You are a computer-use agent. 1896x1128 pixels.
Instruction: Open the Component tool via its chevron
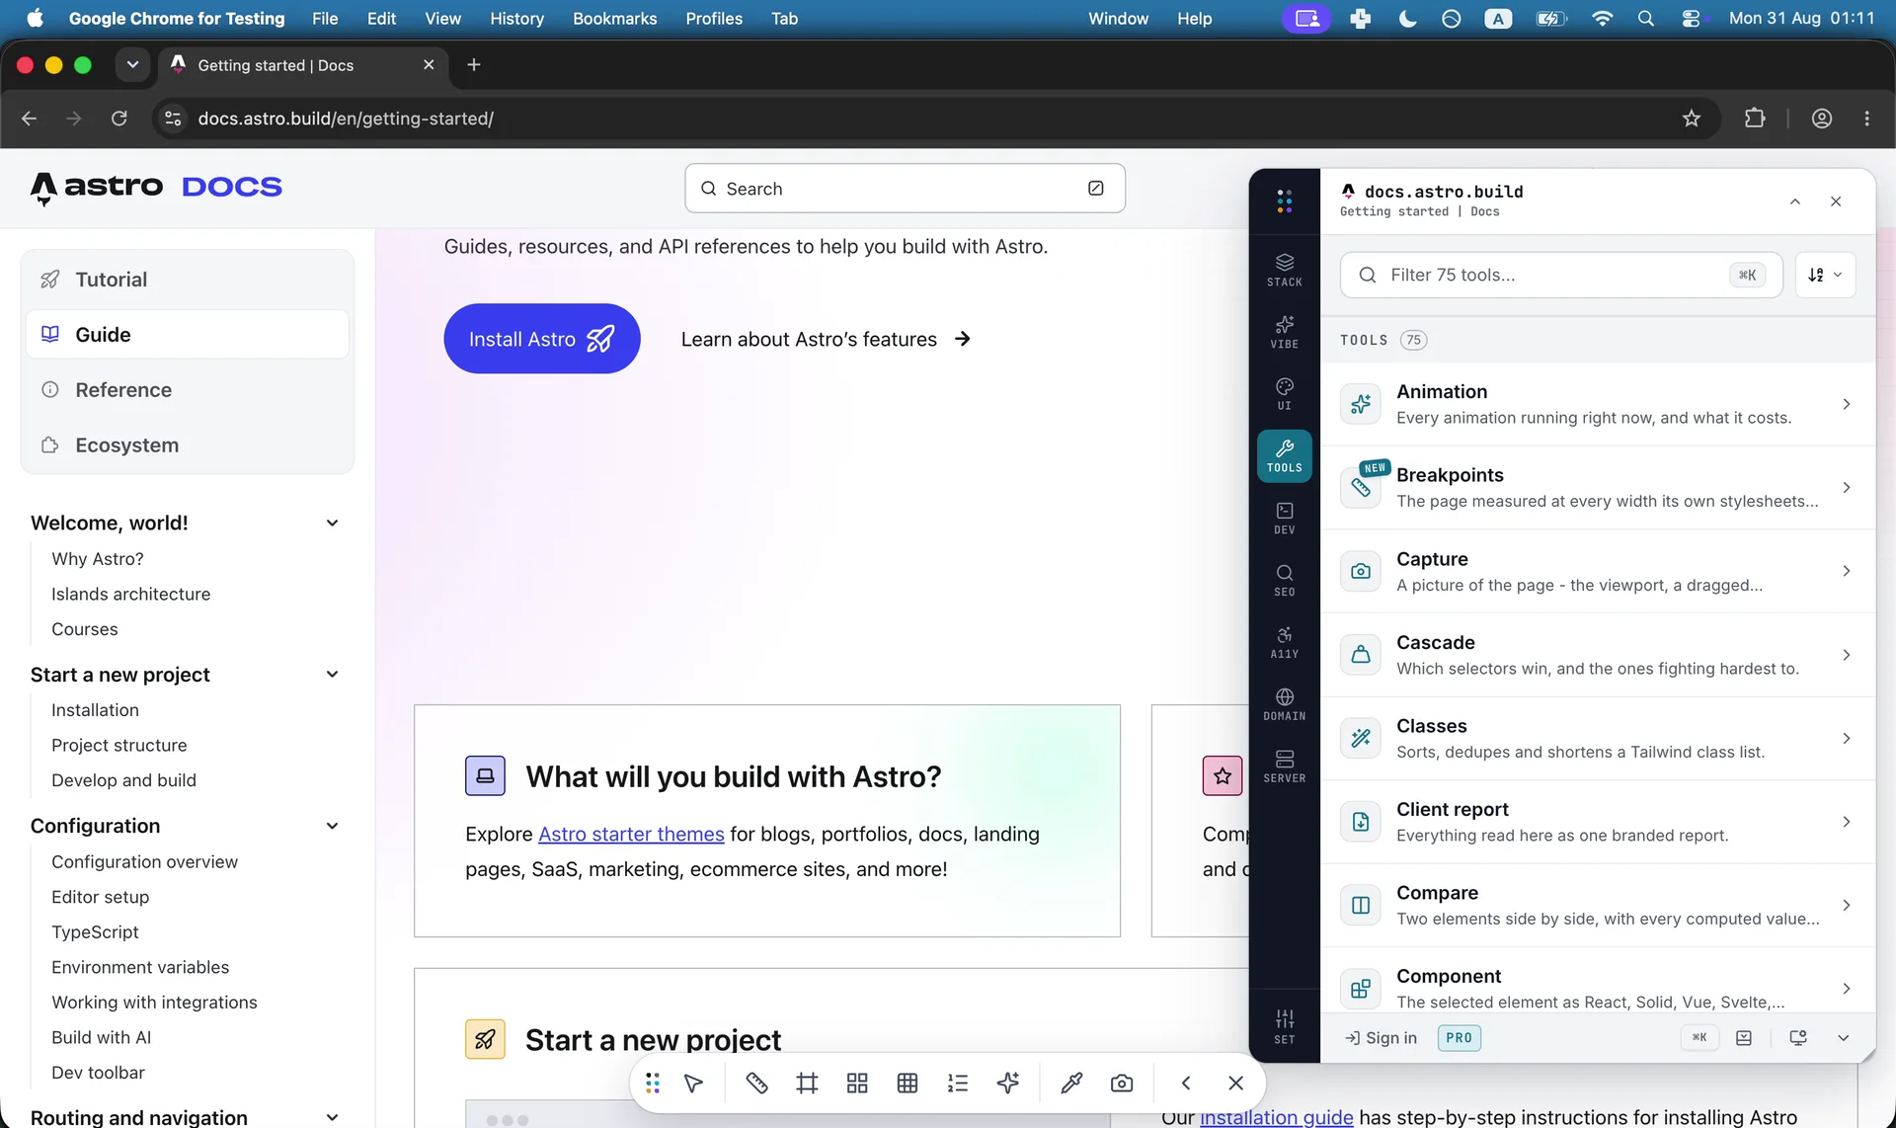pyautogui.click(x=1846, y=989)
